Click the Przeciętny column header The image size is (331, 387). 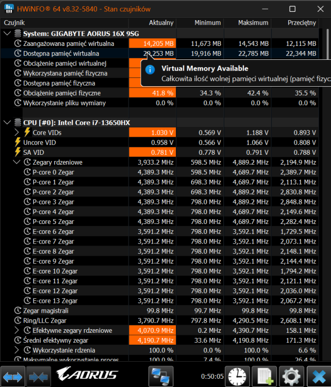click(301, 23)
